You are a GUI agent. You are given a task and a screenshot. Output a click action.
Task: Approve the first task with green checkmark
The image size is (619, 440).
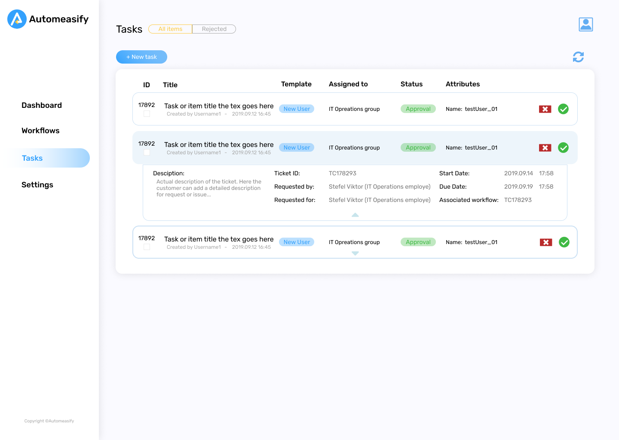click(x=563, y=109)
